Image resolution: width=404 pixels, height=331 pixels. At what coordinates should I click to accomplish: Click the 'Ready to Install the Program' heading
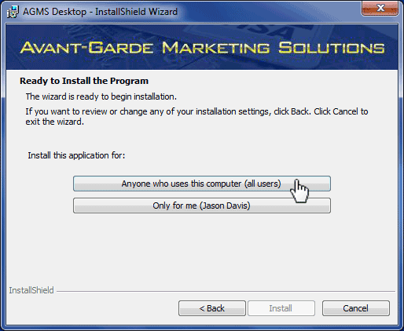[84, 81]
